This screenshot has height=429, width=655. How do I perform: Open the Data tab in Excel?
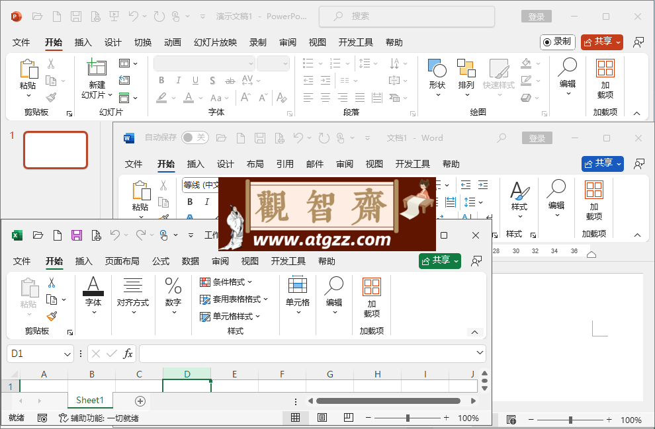click(x=190, y=261)
